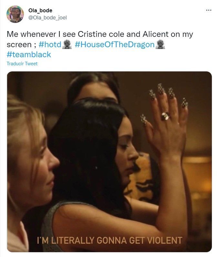Open the Ola_bode display name
The width and height of the screenshot is (217, 257).
pyautogui.click(x=40, y=10)
